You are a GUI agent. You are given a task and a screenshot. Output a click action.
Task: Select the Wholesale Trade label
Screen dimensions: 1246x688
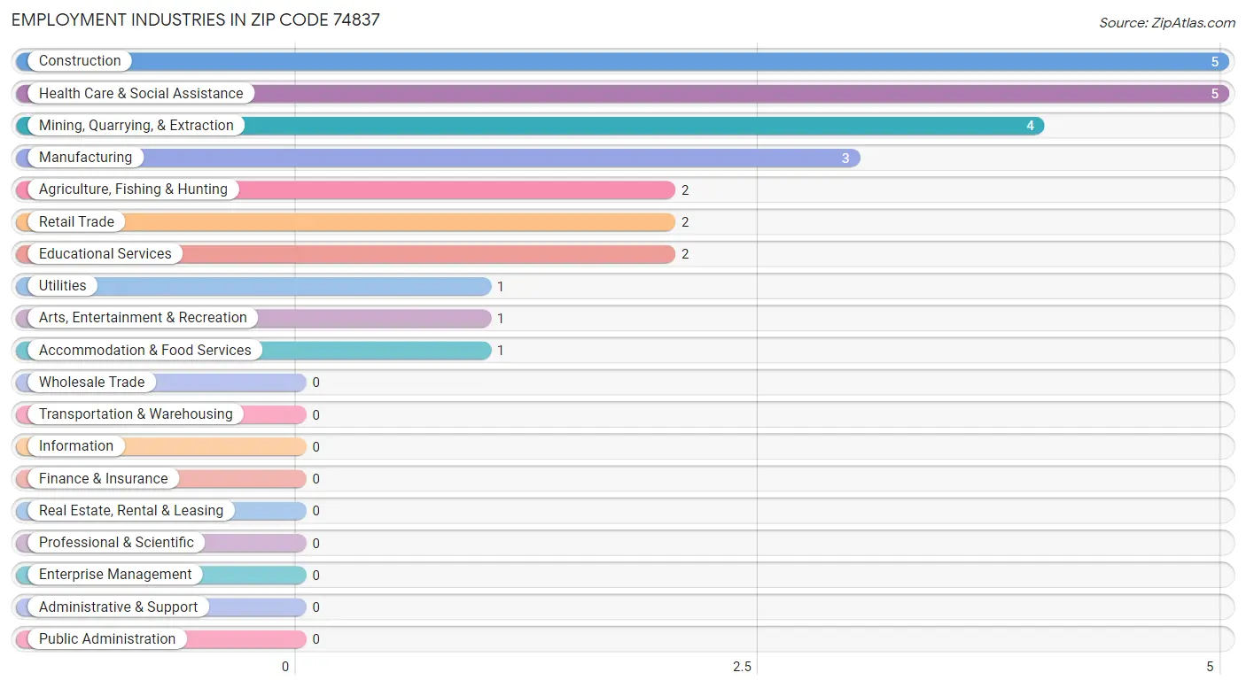[91, 382]
